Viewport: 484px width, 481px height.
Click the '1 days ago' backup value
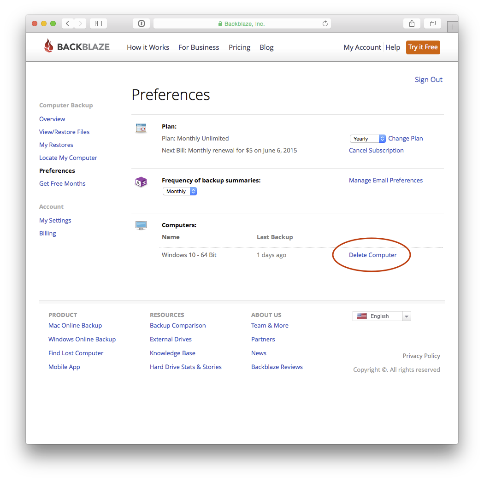tap(272, 255)
